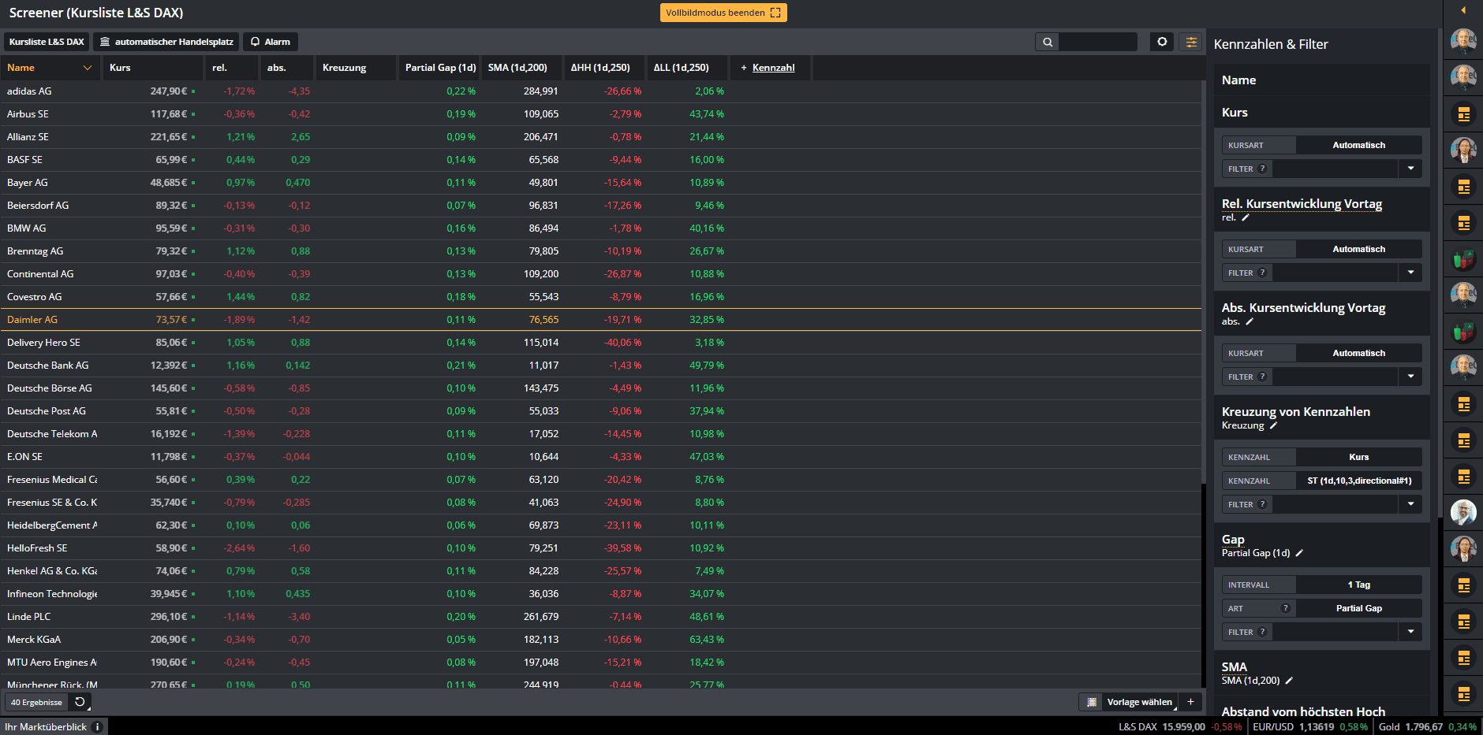Open filter help under Kreuzung von Kennzahlen
The image size is (1483, 735).
tap(1262, 504)
